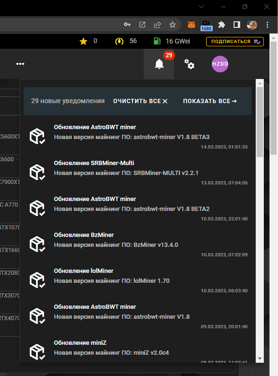Click ПОКАЗАТЬ ВСЕ to show all notifications
Image resolution: width=278 pixels, height=376 pixels.
tap(210, 101)
